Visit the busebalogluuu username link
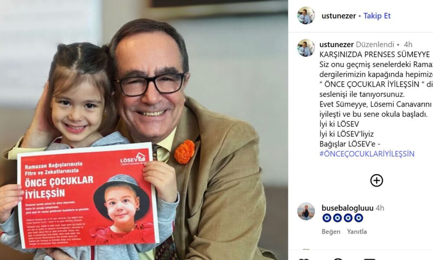 (347, 208)
